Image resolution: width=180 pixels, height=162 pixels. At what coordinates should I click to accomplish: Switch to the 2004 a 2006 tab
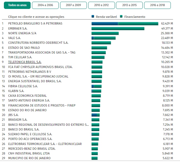tap(45, 5)
